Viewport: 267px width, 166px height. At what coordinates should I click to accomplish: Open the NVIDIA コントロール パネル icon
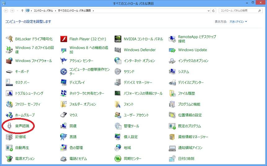pyautogui.click(x=118, y=39)
